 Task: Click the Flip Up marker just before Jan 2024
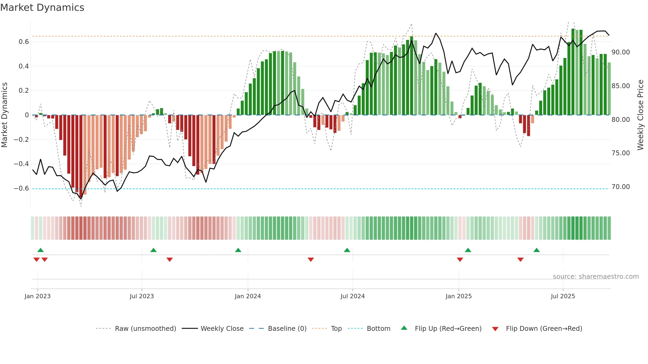(x=238, y=250)
